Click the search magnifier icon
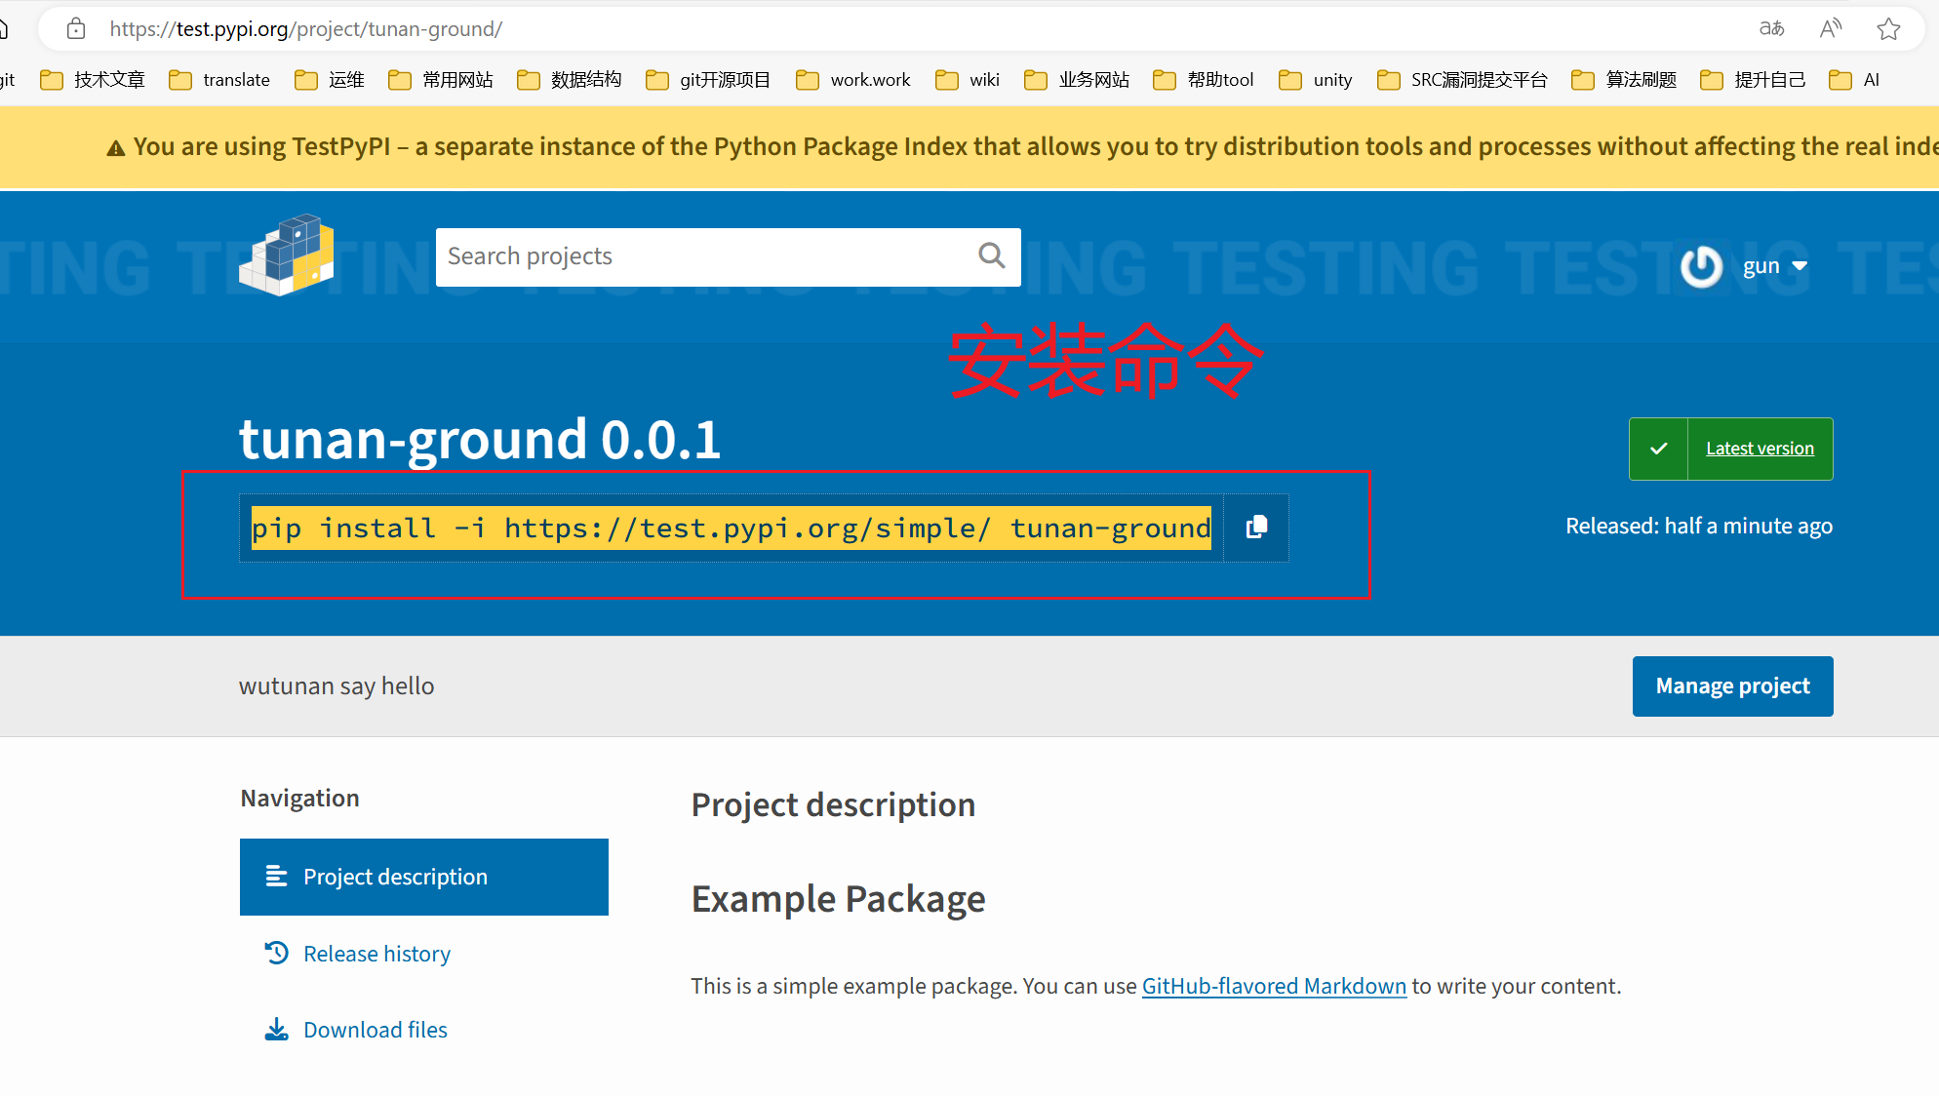 tap(991, 256)
